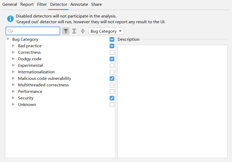232x162 pixels.
Task: Click the blue info icon
Action: (x=10, y=19)
